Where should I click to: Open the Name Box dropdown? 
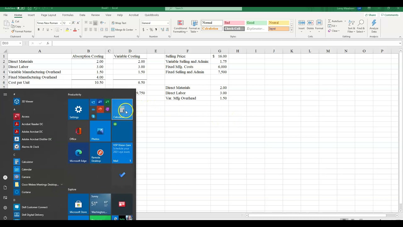tap(20, 43)
